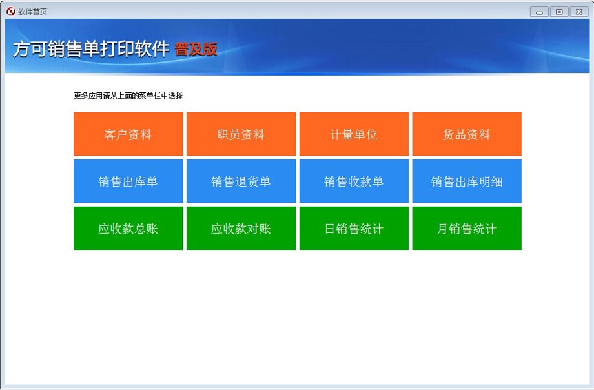Open the 货品资料 tile

click(x=467, y=134)
